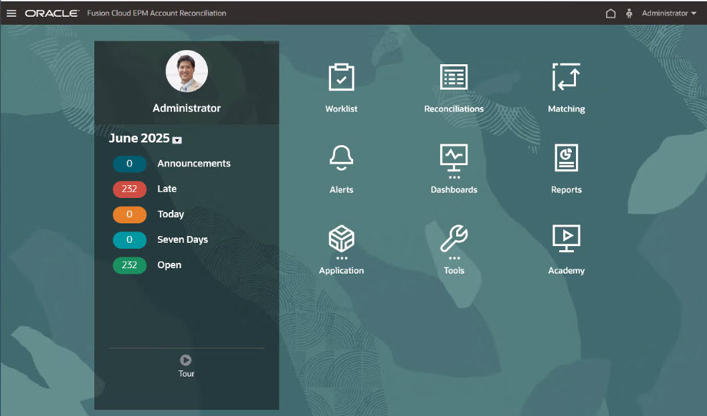The height and width of the screenshot is (416, 707).
Task: Open the Reconciliations card
Action: (x=453, y=88)
